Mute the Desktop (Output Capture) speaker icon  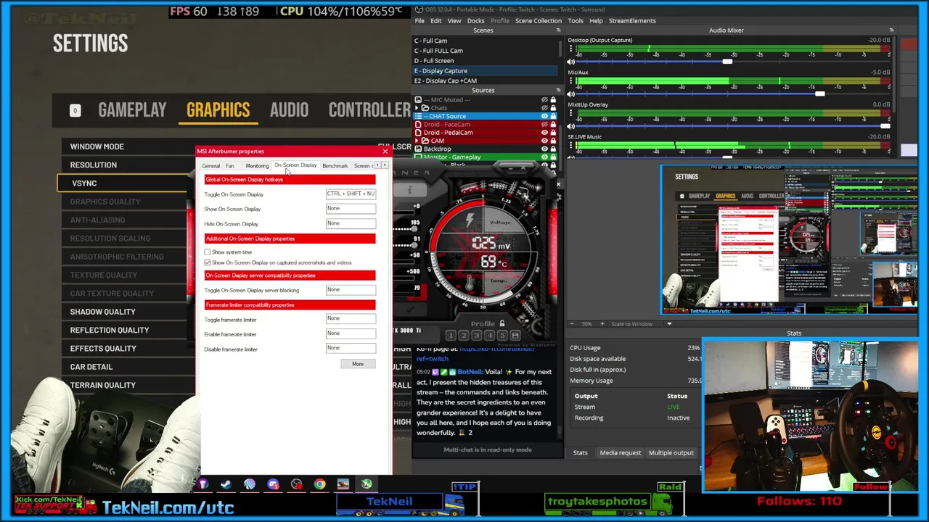coord(571,62)
